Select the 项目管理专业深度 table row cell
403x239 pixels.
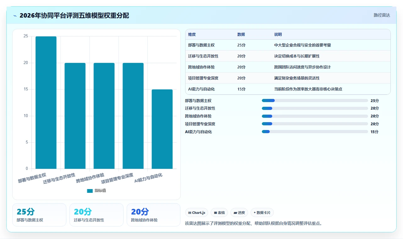[203, 78]
